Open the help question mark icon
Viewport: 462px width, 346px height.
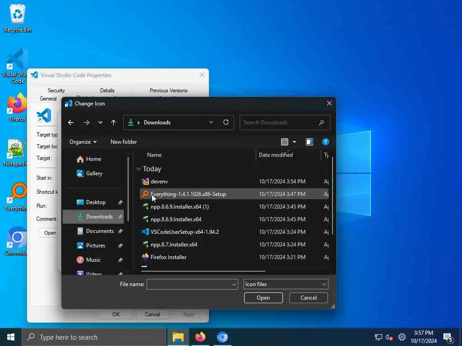click(x=326, y=142)
